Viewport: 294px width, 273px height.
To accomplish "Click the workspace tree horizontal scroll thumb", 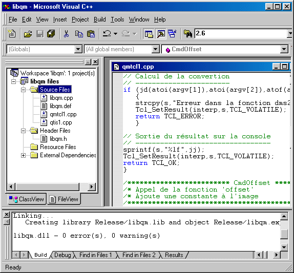I will tap(47, 187).
